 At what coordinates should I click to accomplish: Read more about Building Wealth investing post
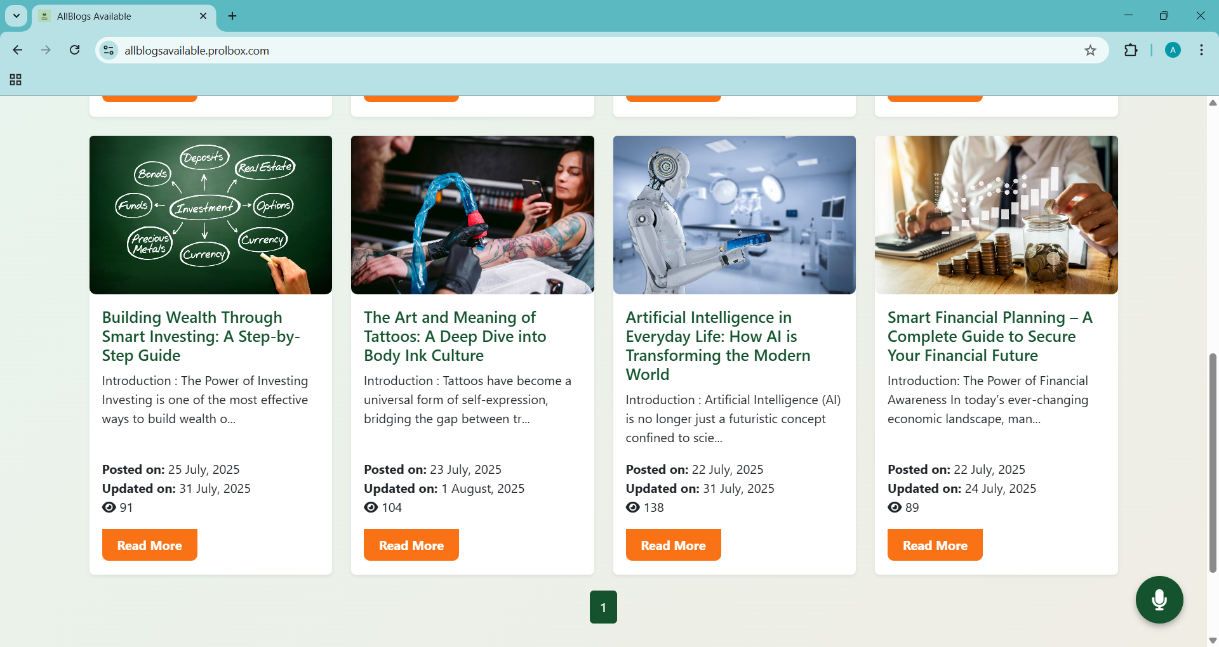click(150, 545)
